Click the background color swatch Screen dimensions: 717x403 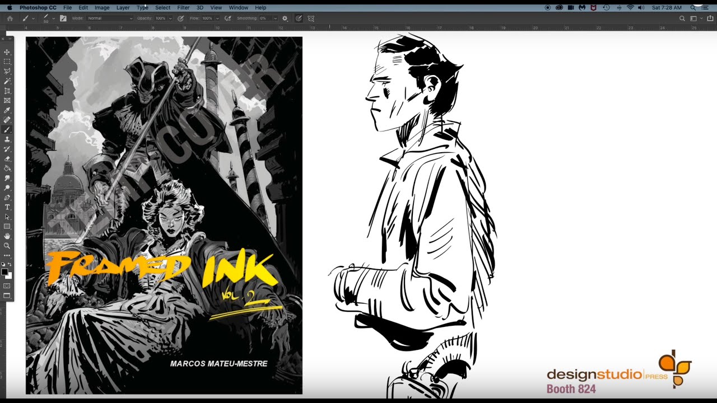(10, 276)
